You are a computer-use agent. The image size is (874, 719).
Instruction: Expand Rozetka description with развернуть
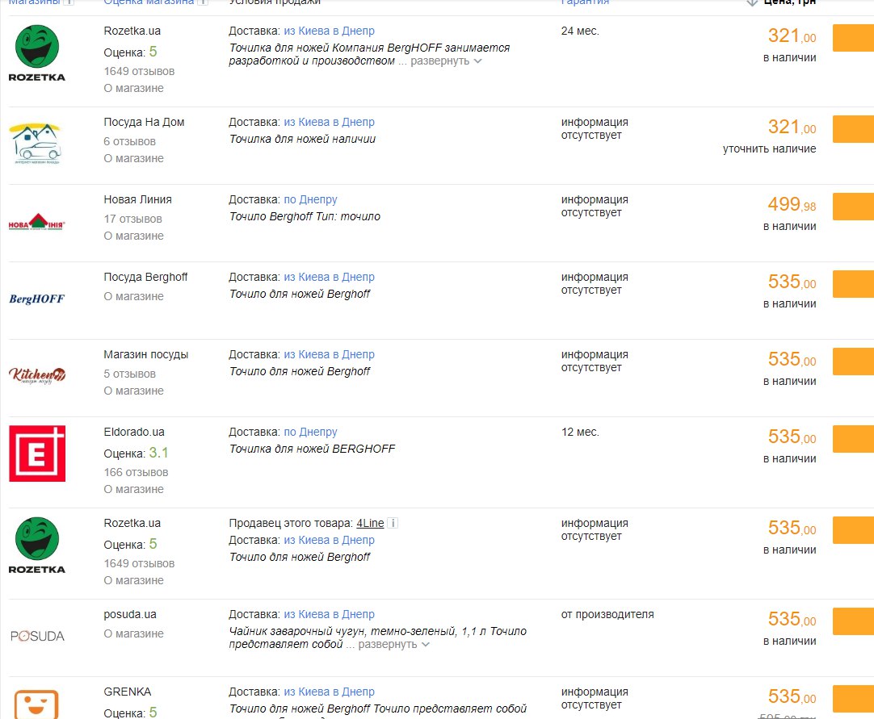(x=446, y=61)
